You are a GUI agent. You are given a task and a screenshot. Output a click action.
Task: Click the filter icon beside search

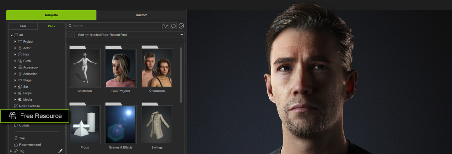click(x=165, y=26)
